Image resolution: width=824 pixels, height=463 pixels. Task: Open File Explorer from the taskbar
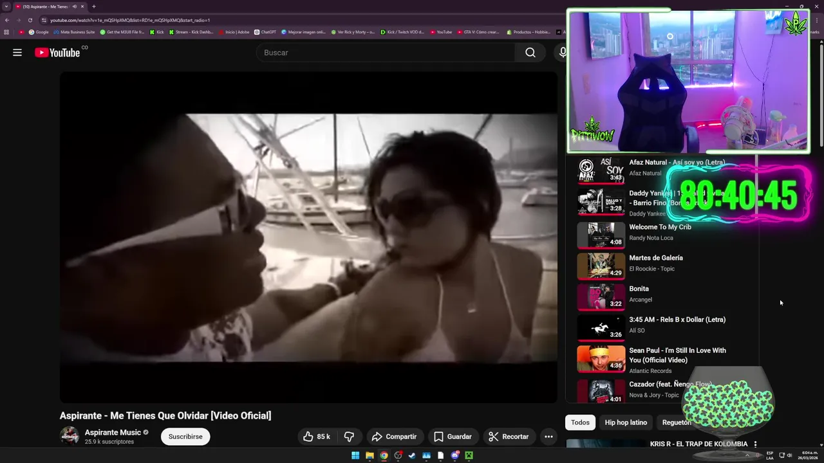[370, 455]
